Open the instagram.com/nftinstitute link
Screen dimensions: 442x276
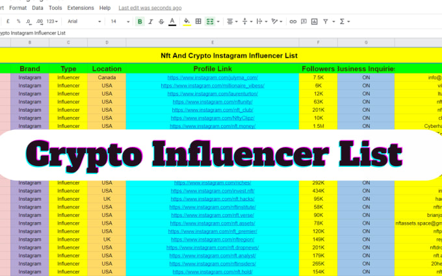click(x=213, y=207)
